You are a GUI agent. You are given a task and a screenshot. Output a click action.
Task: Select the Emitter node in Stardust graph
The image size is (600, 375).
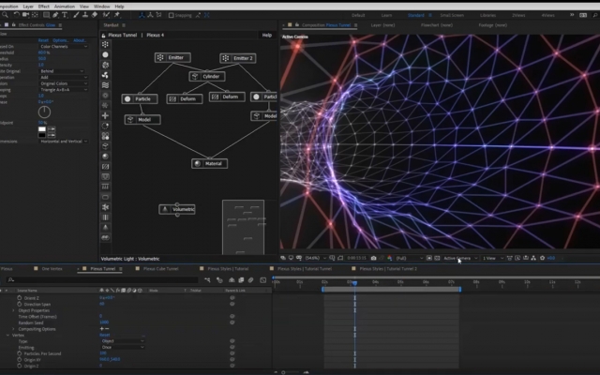pyautogui.click(x=172, y=57)
